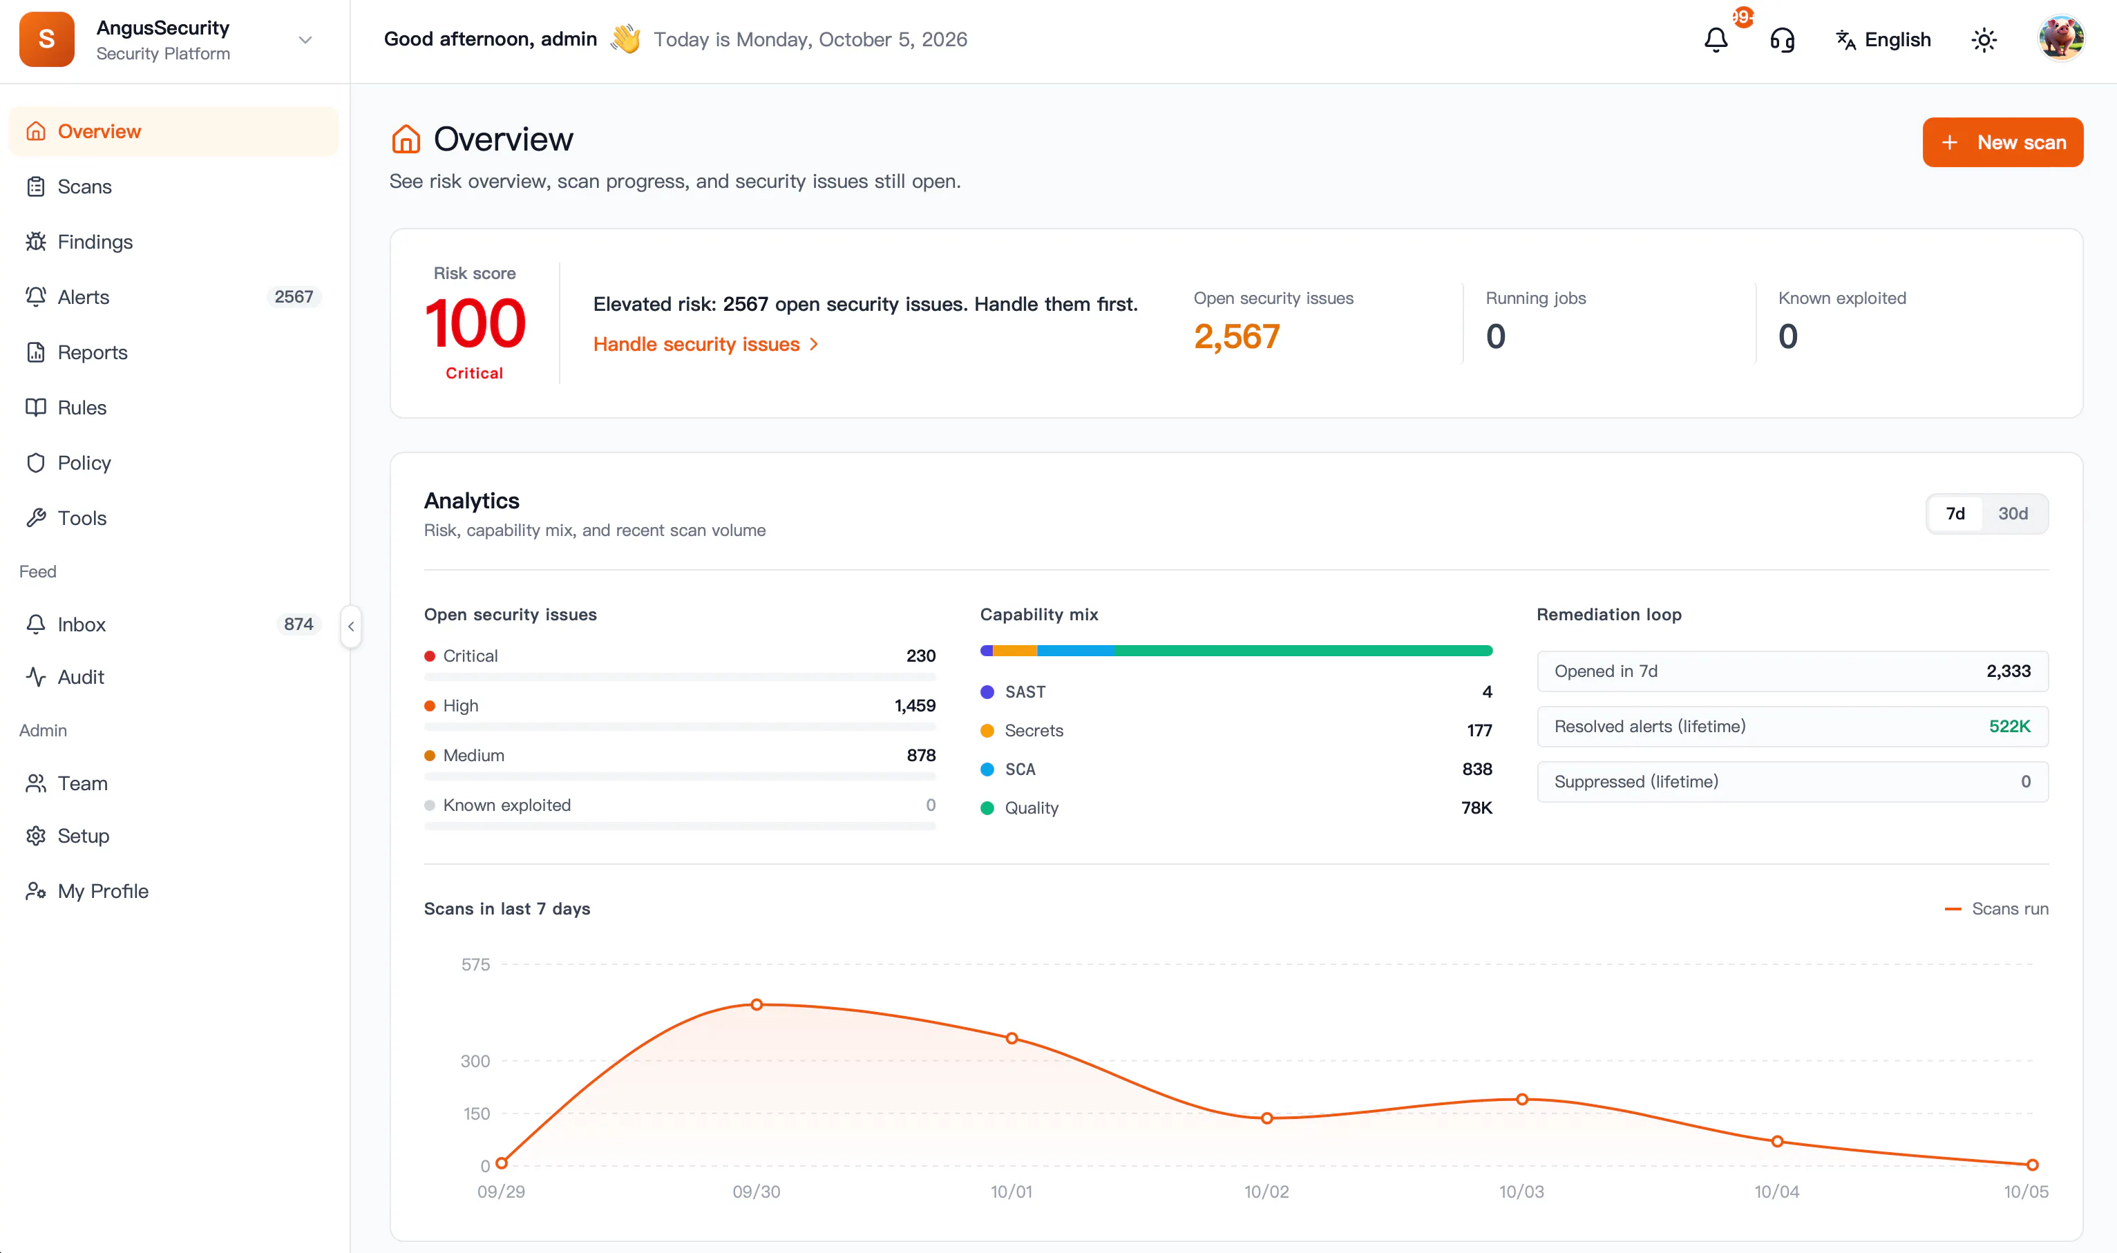
Task: Open the Suppressed (lifetime) row
Action: pyautogui.click(x=1792, y=781)
